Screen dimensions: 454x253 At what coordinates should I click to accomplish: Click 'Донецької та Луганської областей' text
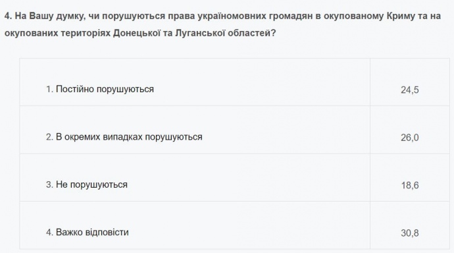[x=194, y=33]
